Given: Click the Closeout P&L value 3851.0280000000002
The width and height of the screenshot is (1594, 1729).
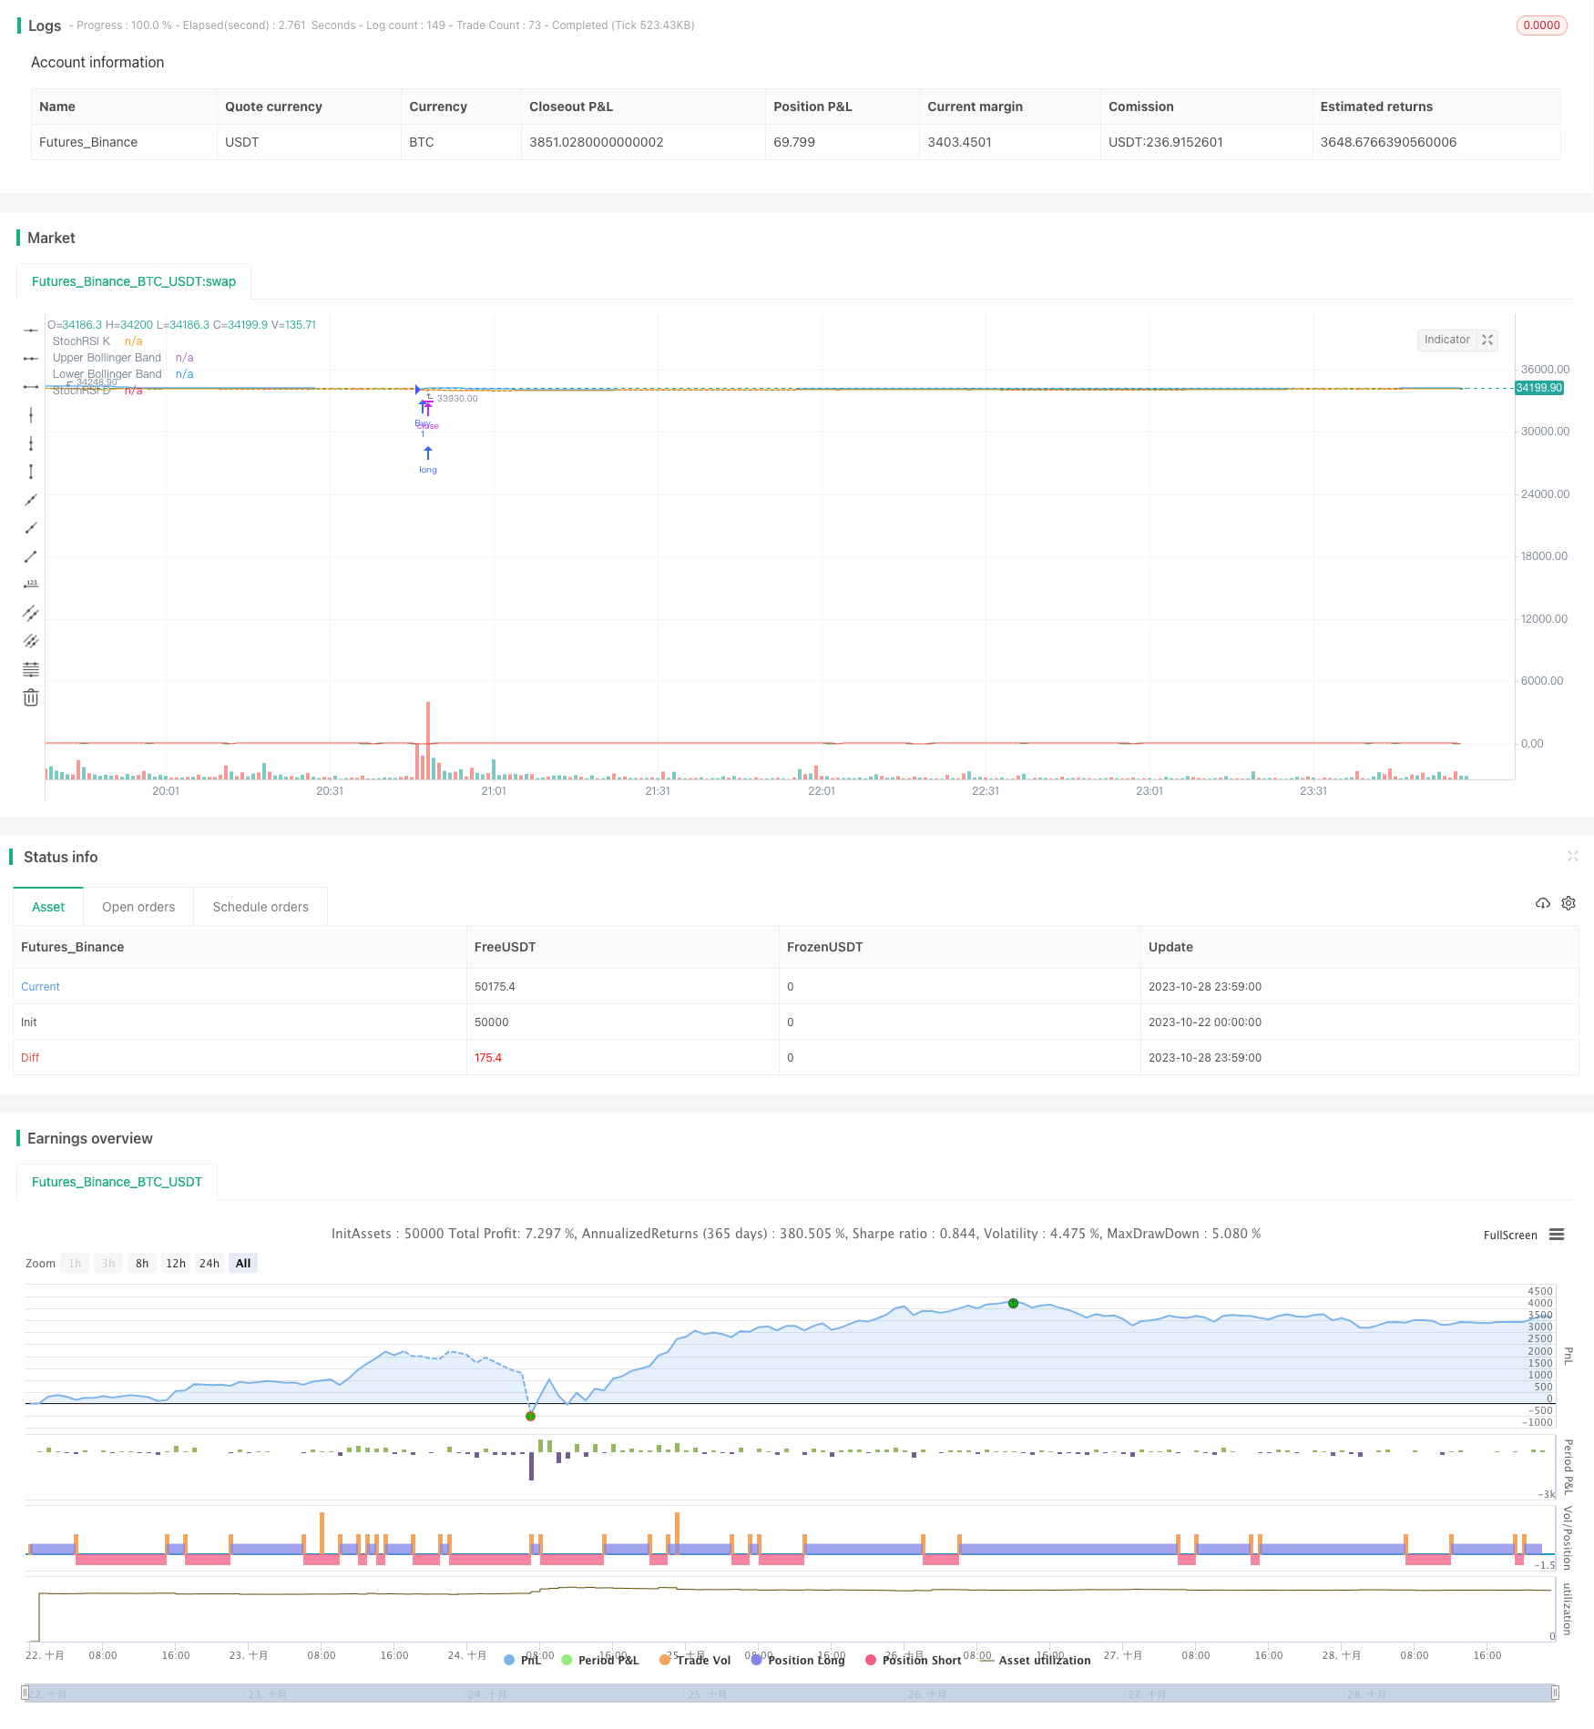Looking at the screenshot, I should click(597, 142).
